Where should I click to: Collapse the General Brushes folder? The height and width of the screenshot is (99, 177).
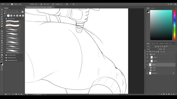click(5, 19)
